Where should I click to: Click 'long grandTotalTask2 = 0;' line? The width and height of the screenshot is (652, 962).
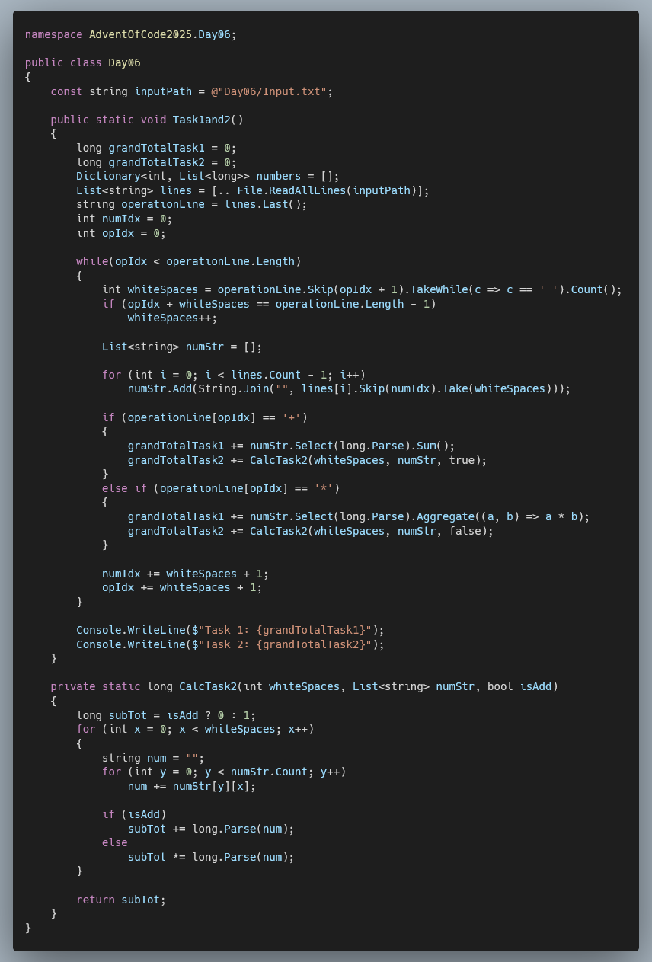click(156, 162)
